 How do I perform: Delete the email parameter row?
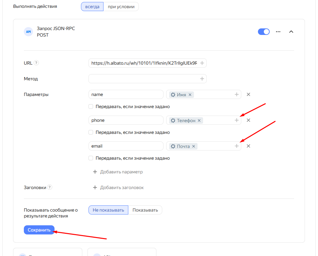click(x=248, y=146)
